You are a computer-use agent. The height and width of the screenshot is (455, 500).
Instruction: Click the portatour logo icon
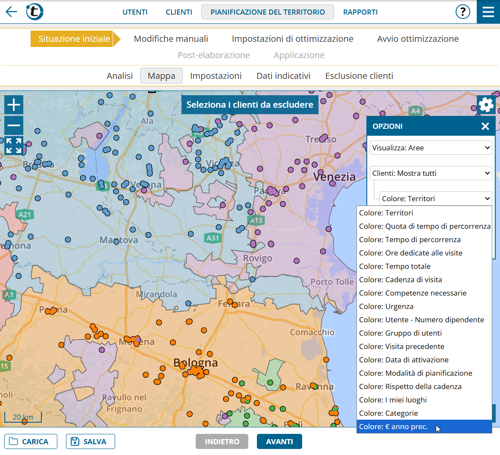[x=34, y=12]
